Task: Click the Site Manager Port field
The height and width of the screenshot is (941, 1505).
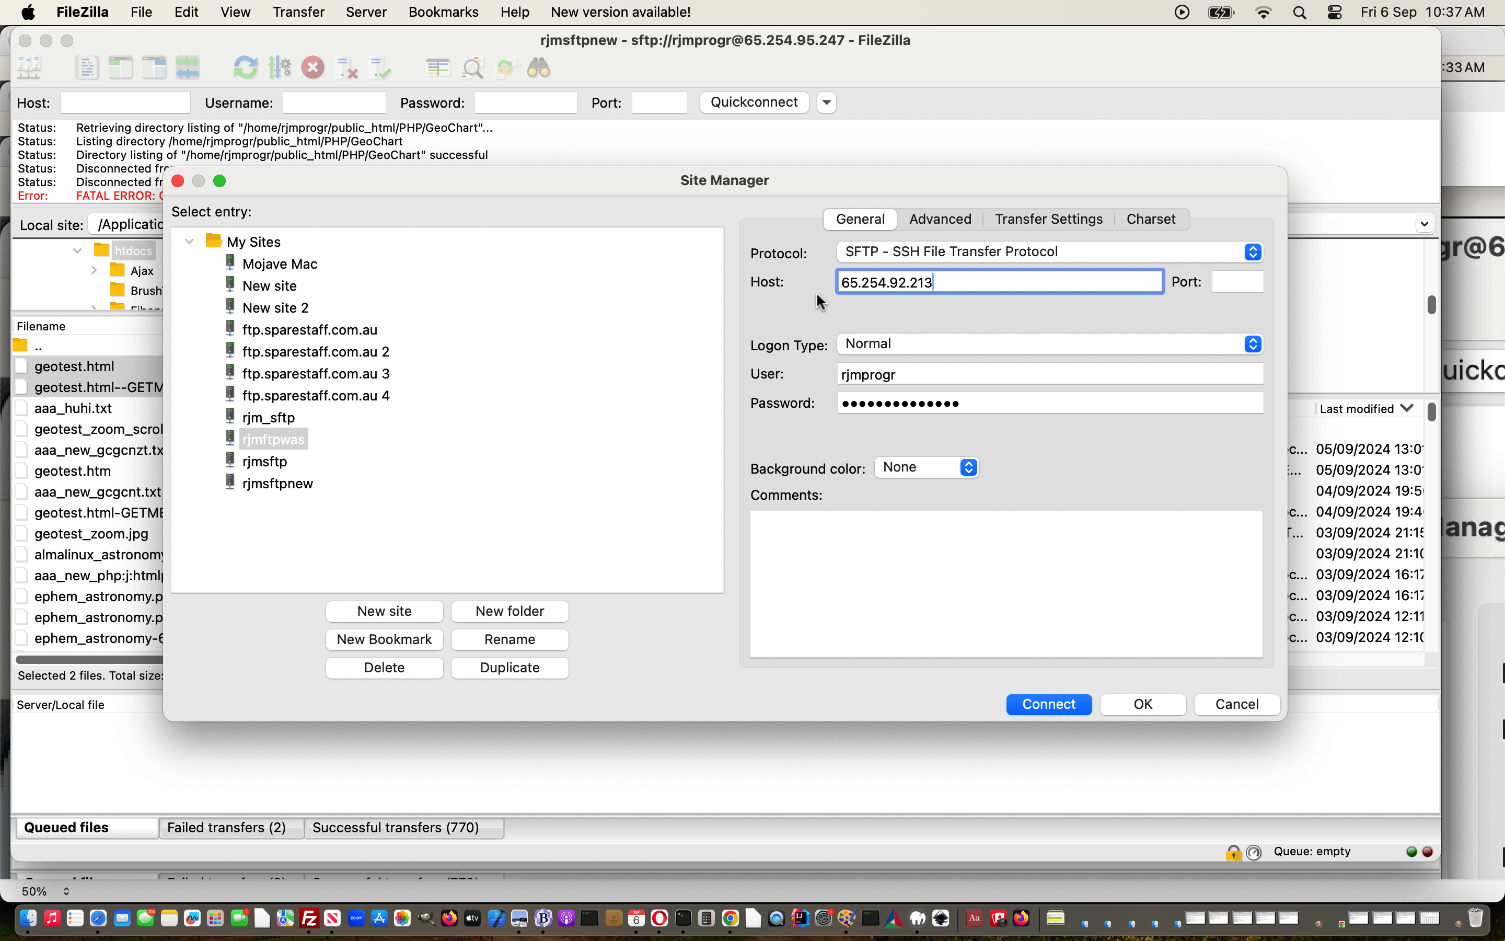Action: (x=1237, y=282)
